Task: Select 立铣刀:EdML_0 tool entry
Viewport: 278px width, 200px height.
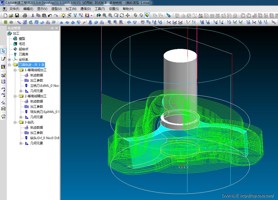Action: click(45, 86)
